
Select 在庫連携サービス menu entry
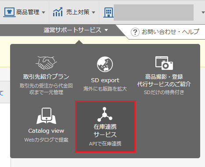click(105, 127)
